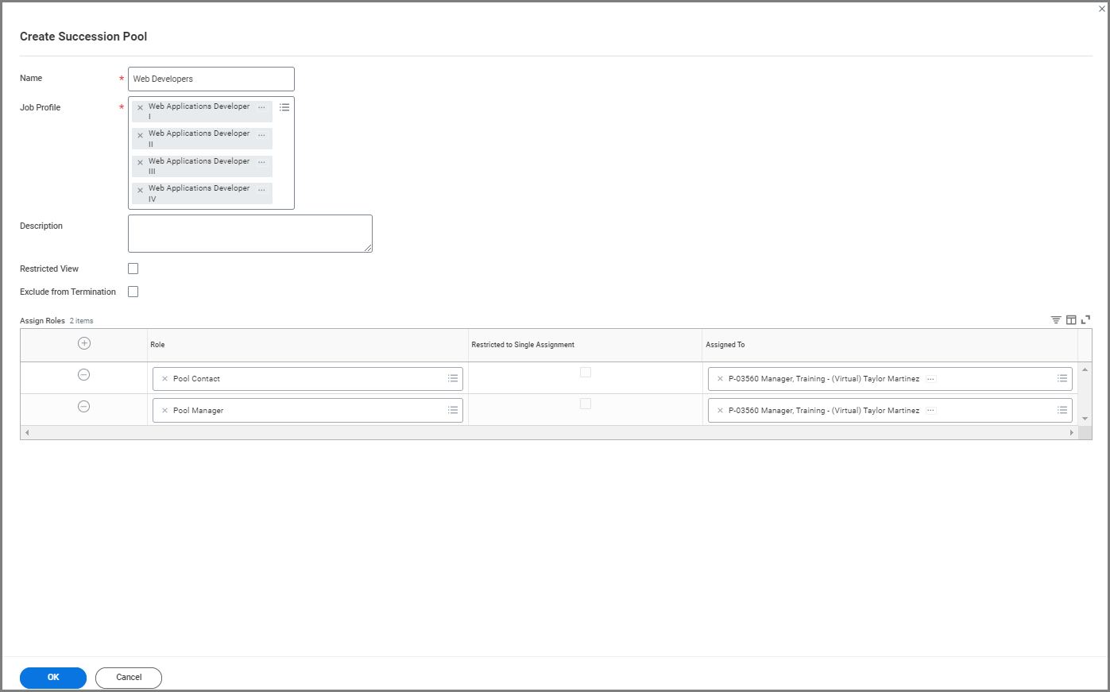Viewport: 1110px width, 692px height.
Task: Toggle Restricted to Single Assignment for Pool Contact
Action: tap(586, 373)
